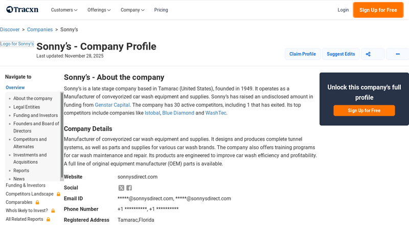
Task: Jump to Legal Entities section
Action: 27,107
